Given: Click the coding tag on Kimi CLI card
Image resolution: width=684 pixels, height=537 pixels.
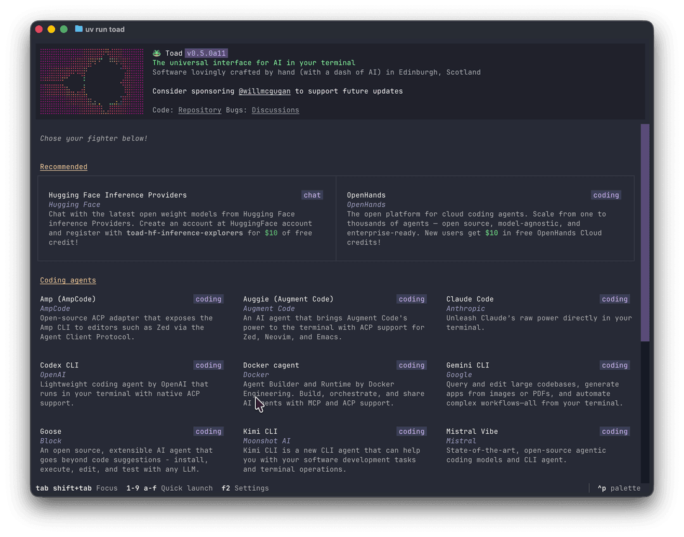Looking at the screenshot, I should [x=412, y=431].
